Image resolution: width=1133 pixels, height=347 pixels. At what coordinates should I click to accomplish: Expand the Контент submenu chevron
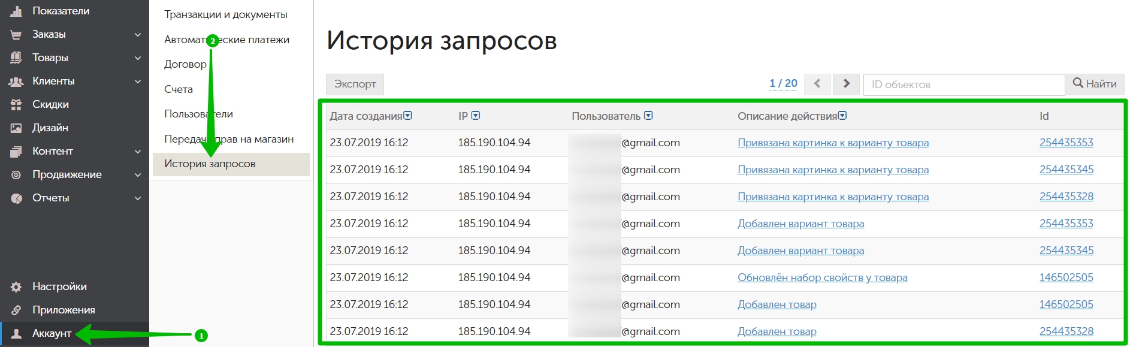[138, 152]
